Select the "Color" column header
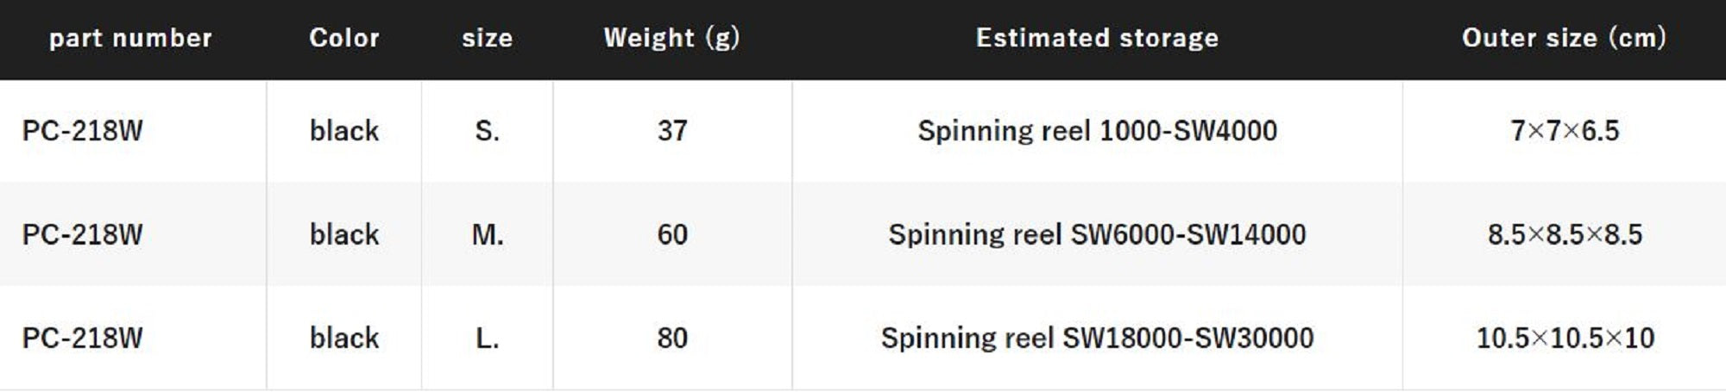The image size is (1726, 392). (344, 38)
